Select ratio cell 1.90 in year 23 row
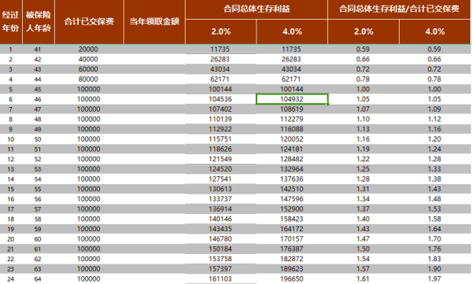The height and width of the screenshot is (284, 472). pyautogui.click(x=434, y=268)
